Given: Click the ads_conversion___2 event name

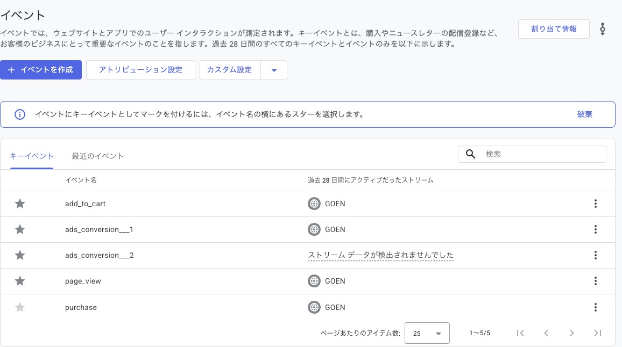Looking at the screenshot, I should click(x=99, y=255).
